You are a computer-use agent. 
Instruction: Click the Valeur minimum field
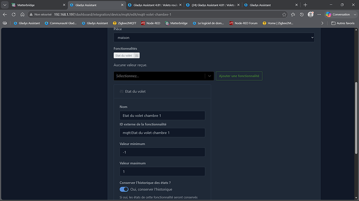click(x=162, y=152)
